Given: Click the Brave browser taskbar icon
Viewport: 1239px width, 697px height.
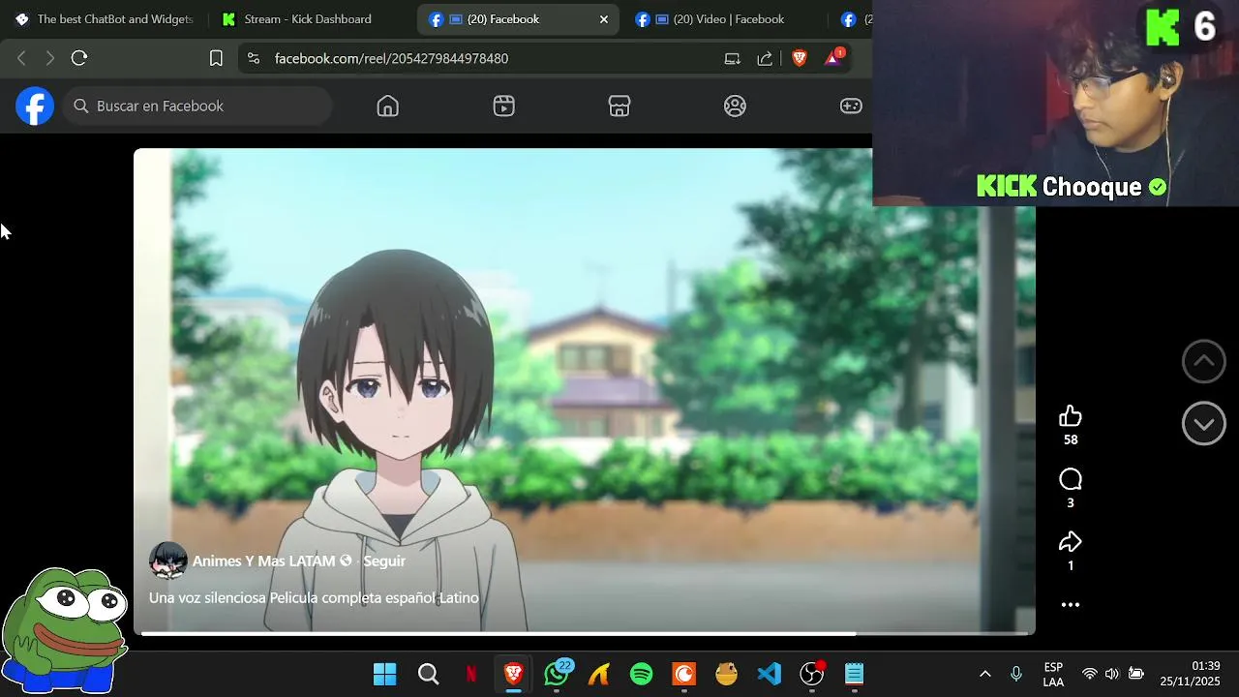Looking at the screenshot, I should click(514, 674).
